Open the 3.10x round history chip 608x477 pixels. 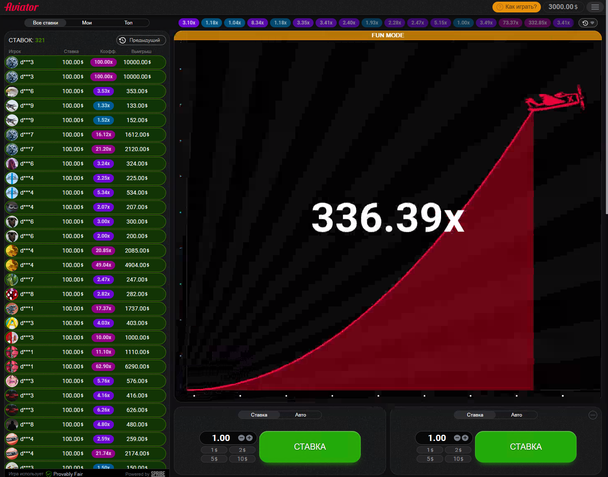click(189, 23)
